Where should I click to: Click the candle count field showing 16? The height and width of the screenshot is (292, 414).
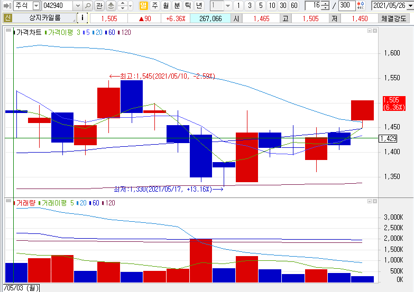pyautogui.click(x=312, y=5)
